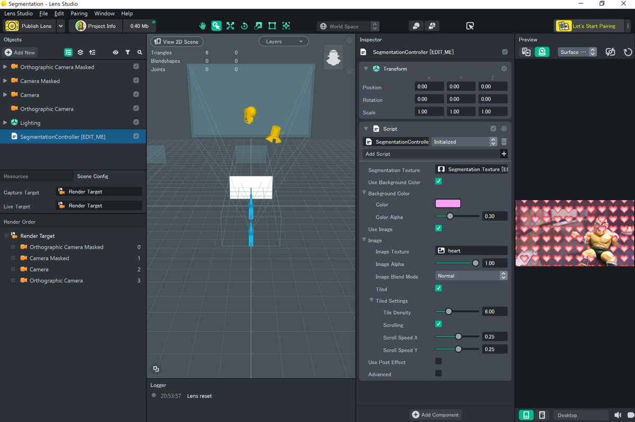Click the sort hierarchy icon in Objects
Screen dimensions: 635x422
(93, 52)
